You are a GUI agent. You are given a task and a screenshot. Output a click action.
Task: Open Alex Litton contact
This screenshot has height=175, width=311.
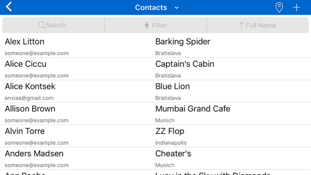24,41
